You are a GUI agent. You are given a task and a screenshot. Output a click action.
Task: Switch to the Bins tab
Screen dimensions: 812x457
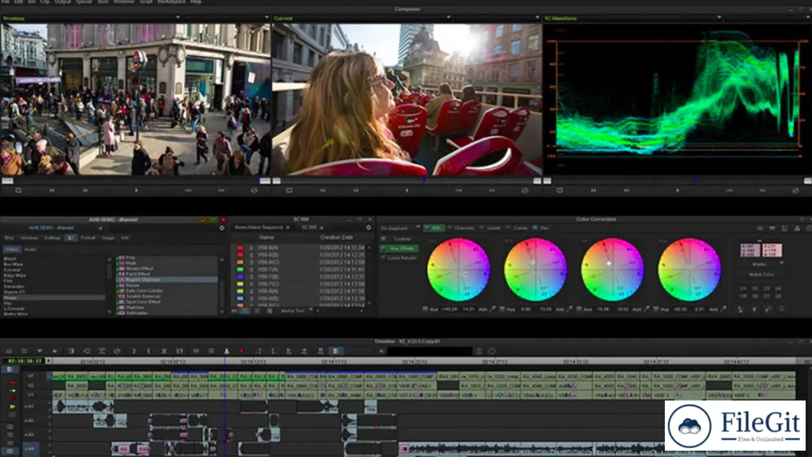click(10, 238)
